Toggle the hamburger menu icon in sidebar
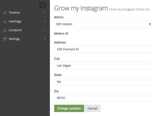Screen dimensions: 155x116 coord(43,5)
